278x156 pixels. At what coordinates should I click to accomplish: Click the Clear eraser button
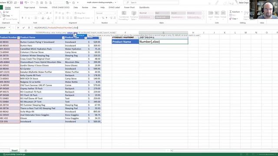coord(234,19)
